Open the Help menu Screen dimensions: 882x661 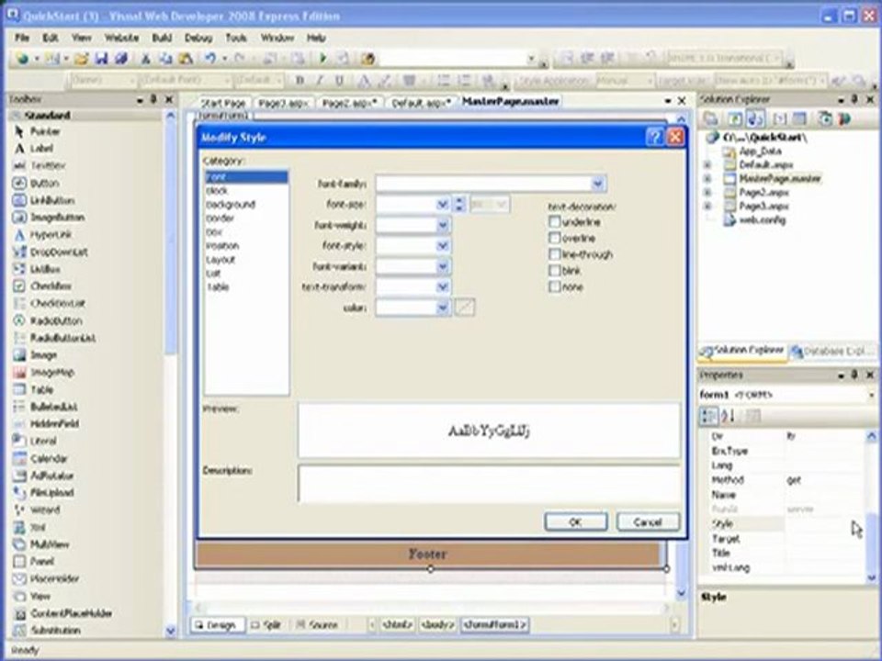(316, 38)
